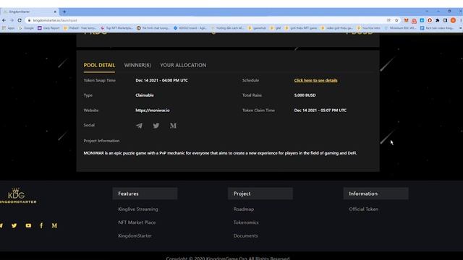
Task: Open the Apps shortcut in bookmarks bar
Action: click(x=9, y=28)
